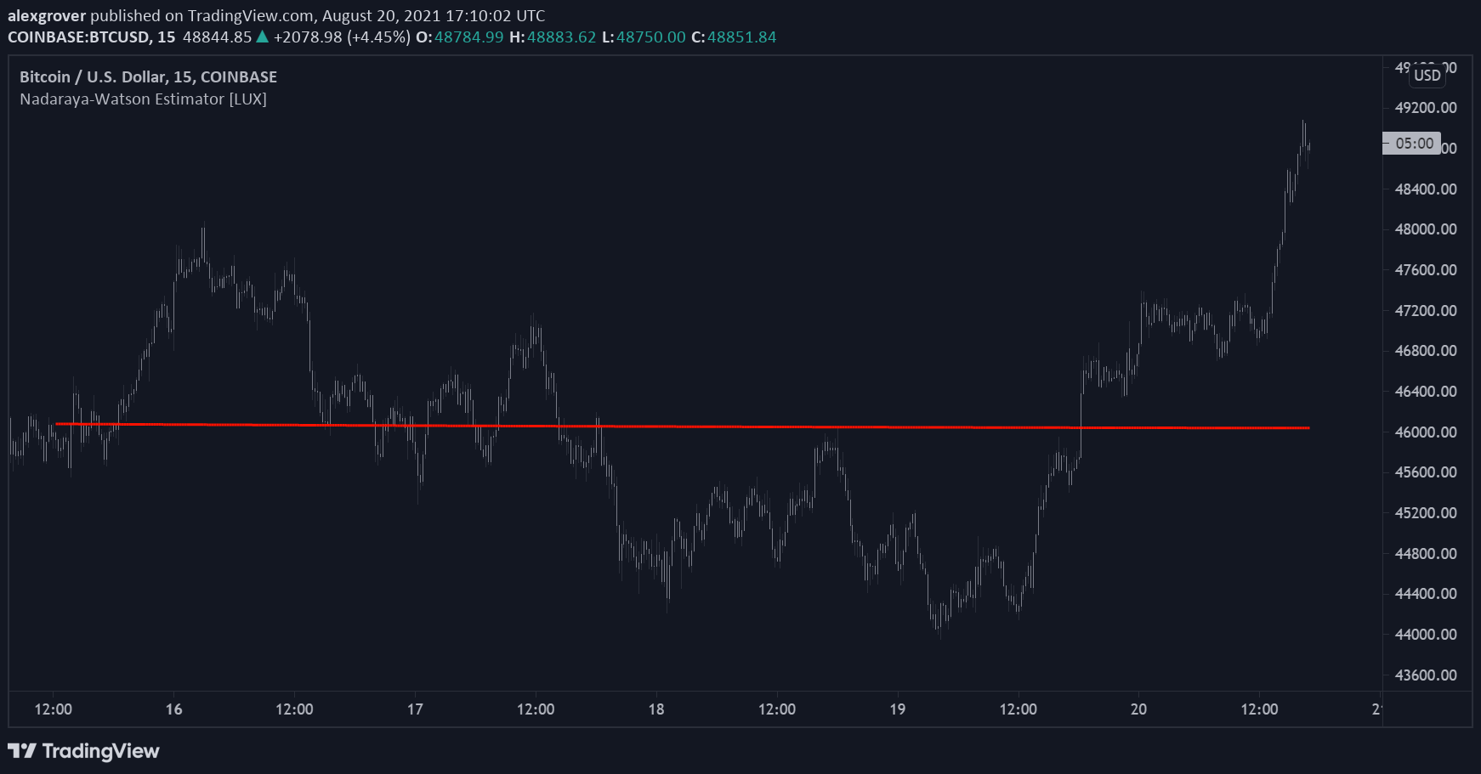Screen dimensions: 1481x774
Task: Click the alexgrover author name
Action: 47,15
